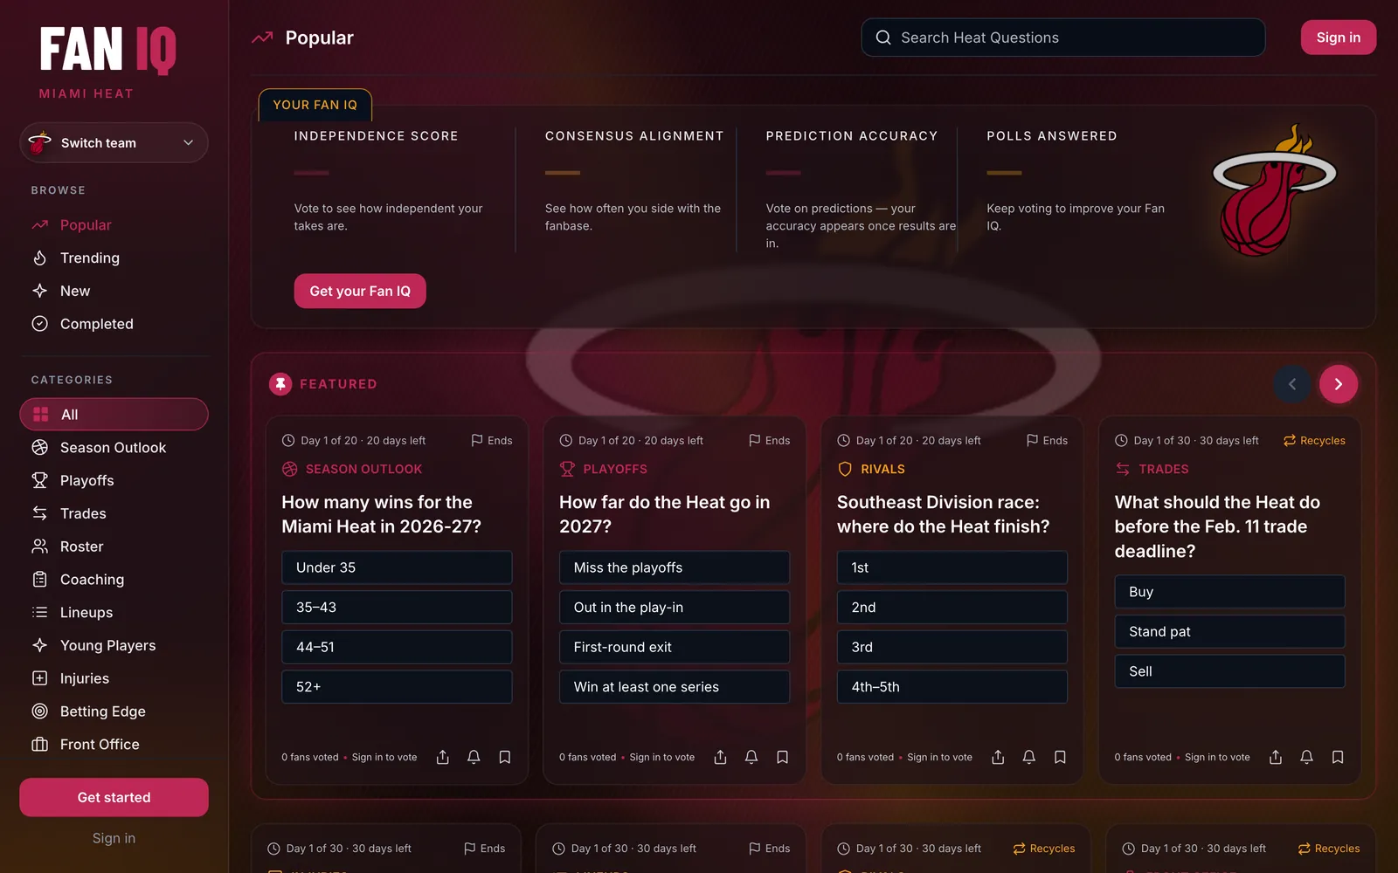The height and width of the screenshot is (873, 1398).
Task: Click the Trending flame icon
Action: click(x=39, y=258)
